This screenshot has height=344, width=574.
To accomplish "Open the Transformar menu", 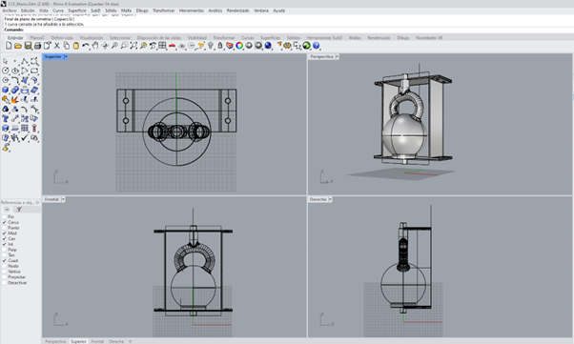I will [x=164, y=10].
